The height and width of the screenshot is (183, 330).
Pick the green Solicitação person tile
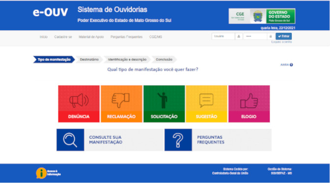(x=164, y=104)
